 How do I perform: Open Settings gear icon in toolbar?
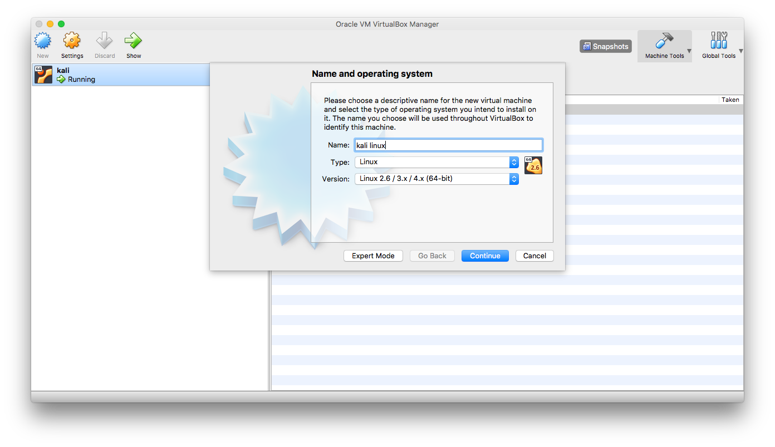[x=72, y=41]
